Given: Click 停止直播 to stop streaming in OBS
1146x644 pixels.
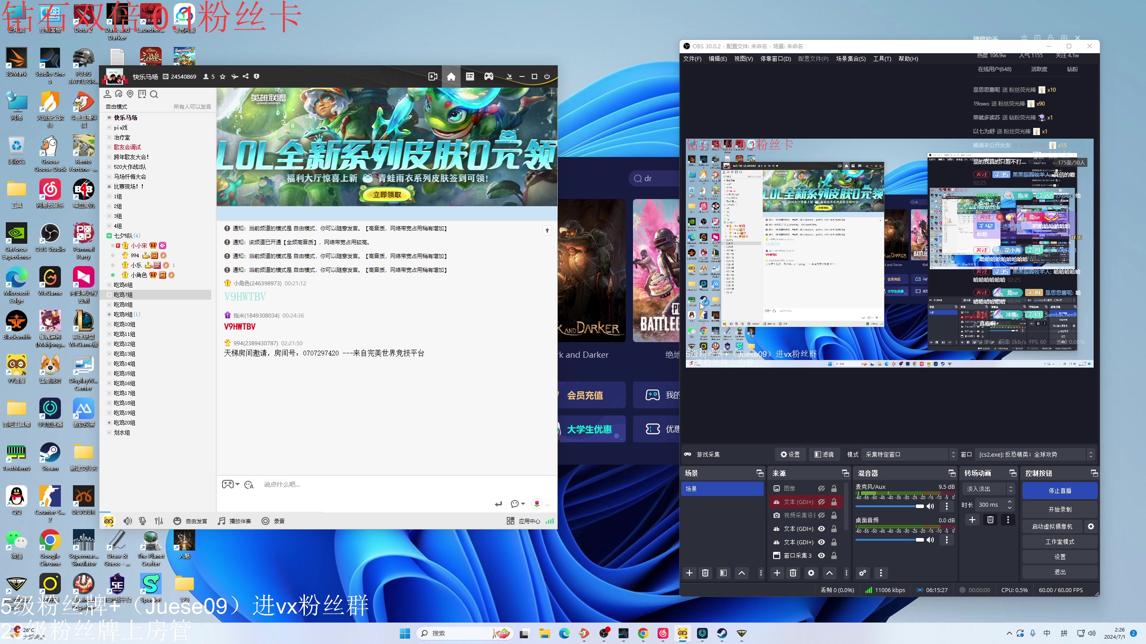Looking at the screenshot, I should pyautogui.click(x=1060, y=491).
